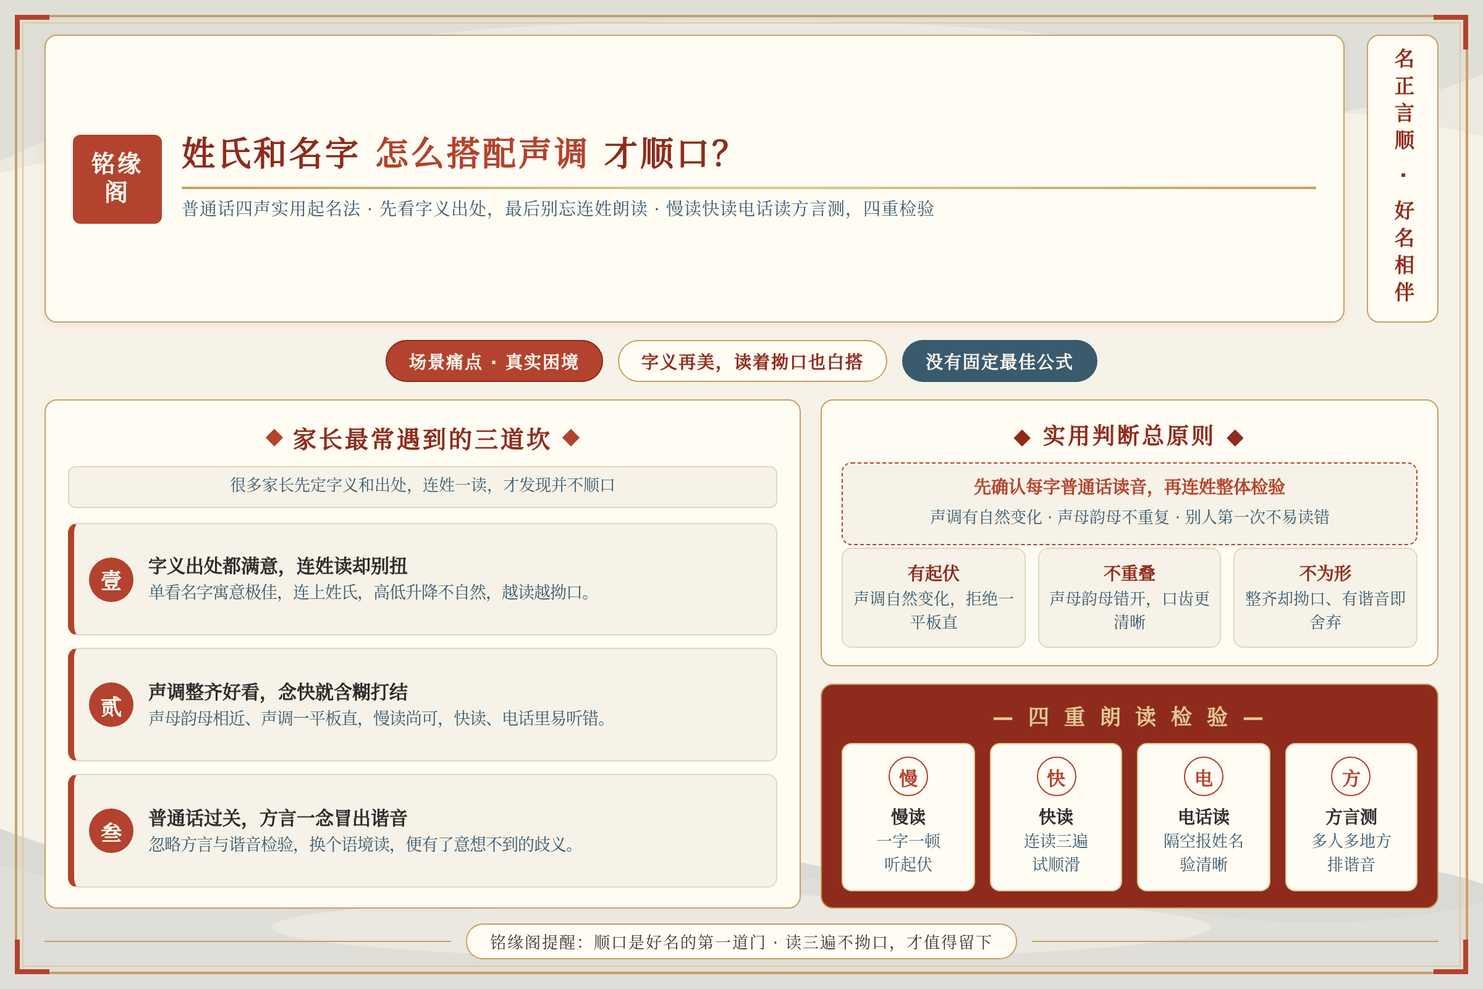The width and height of the screenshot is (1483, 989).
Task: Click the text 声调自然变化，拒绝一平板直
Action: [933, 610]
